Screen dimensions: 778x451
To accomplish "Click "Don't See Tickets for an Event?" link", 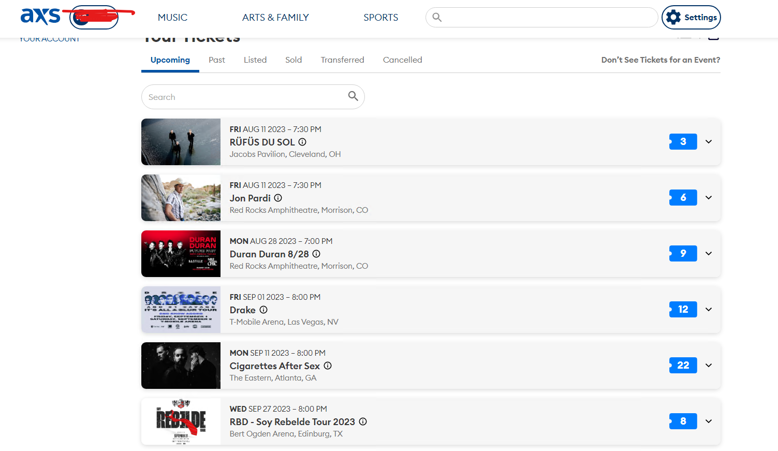I will point(660,60).
